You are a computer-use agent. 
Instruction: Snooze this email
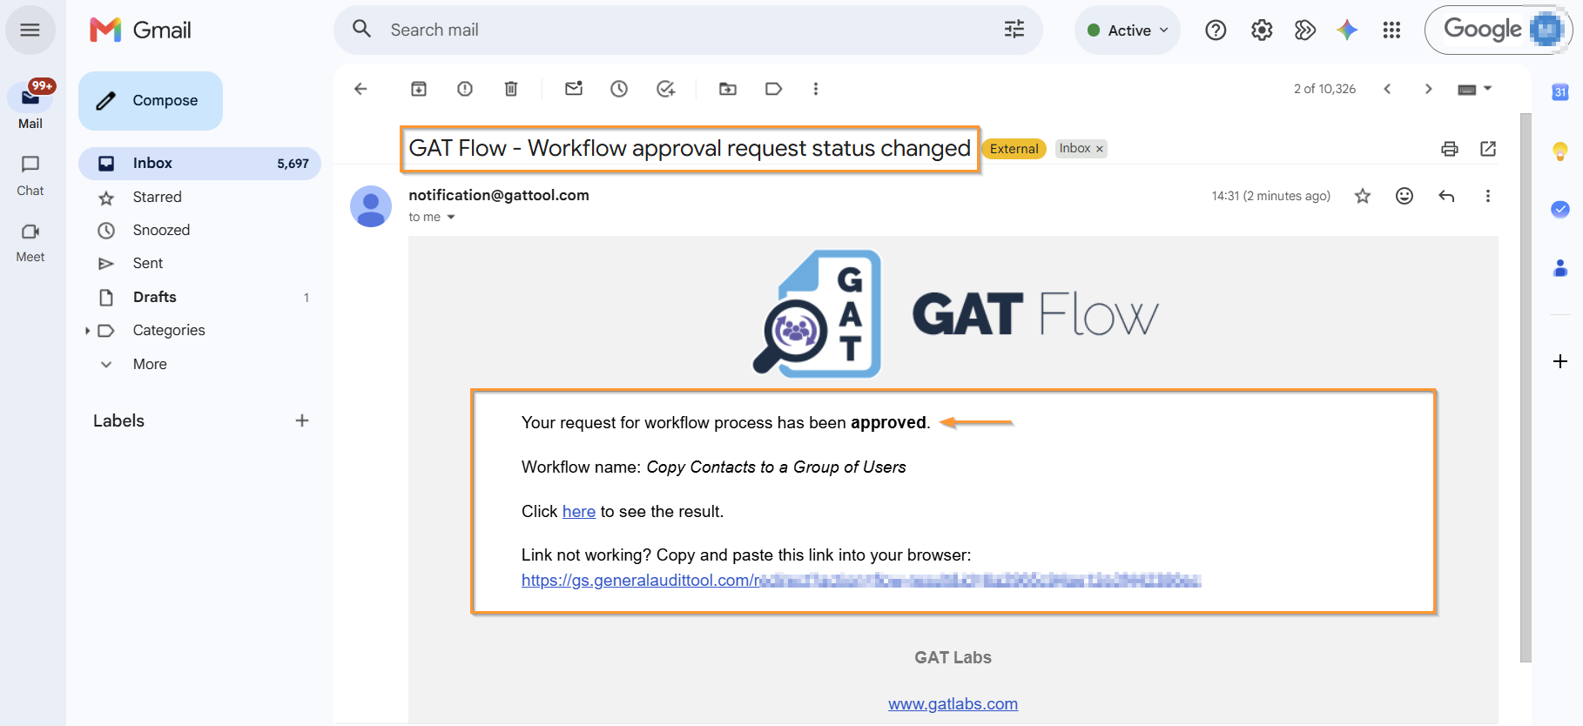tap(619, 89)
